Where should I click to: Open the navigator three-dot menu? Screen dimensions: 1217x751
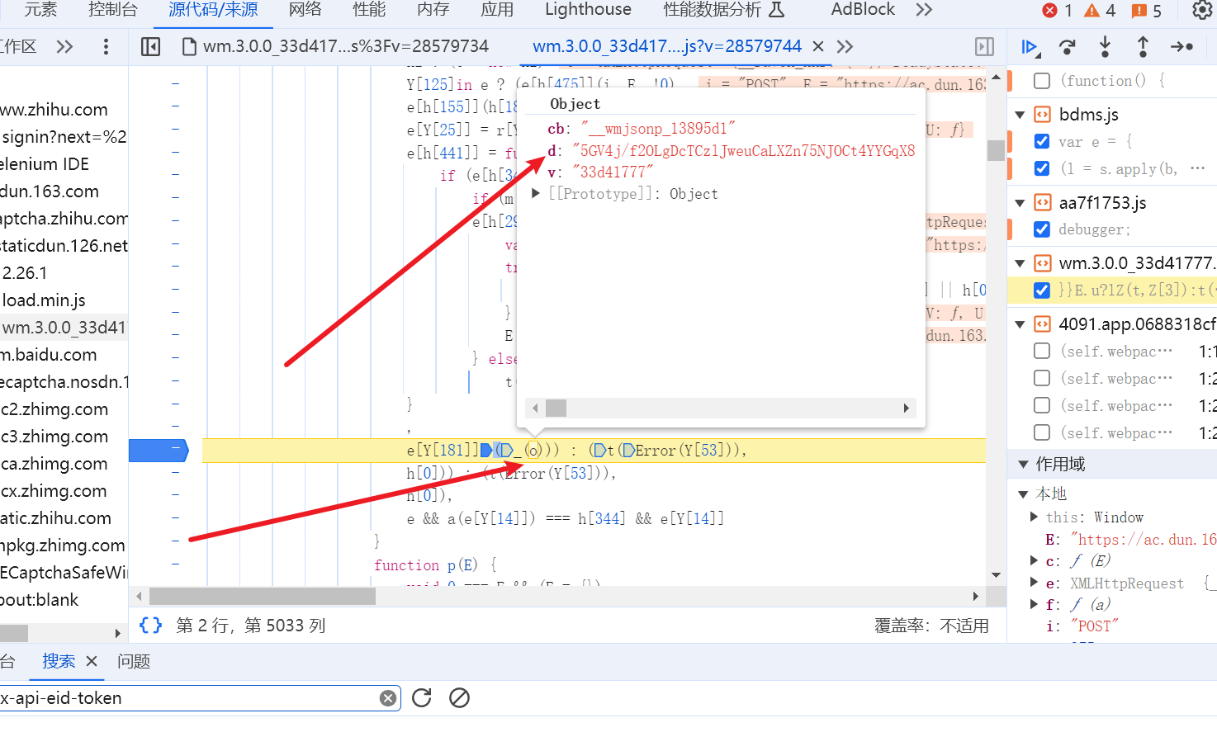[106, 47]
